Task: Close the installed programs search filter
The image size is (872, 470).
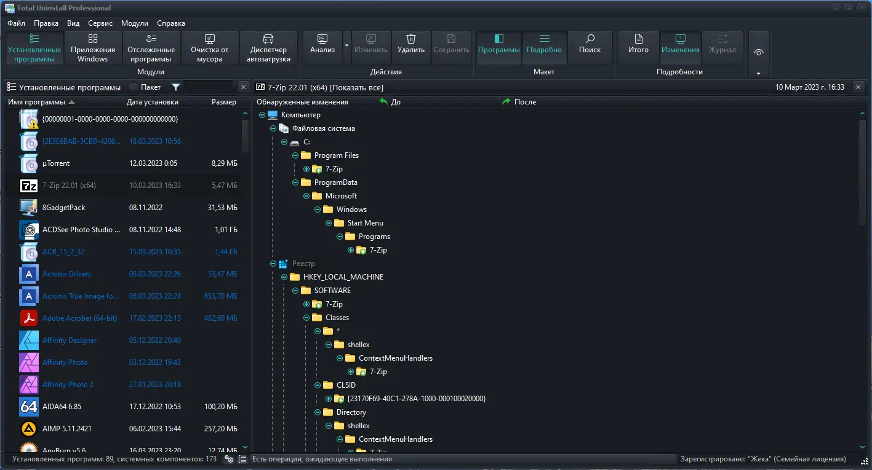Action: (243, 87)
